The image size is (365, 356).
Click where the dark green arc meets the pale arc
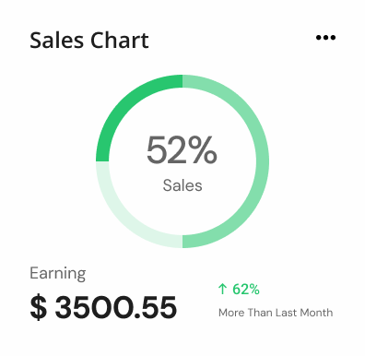(102, 161)
